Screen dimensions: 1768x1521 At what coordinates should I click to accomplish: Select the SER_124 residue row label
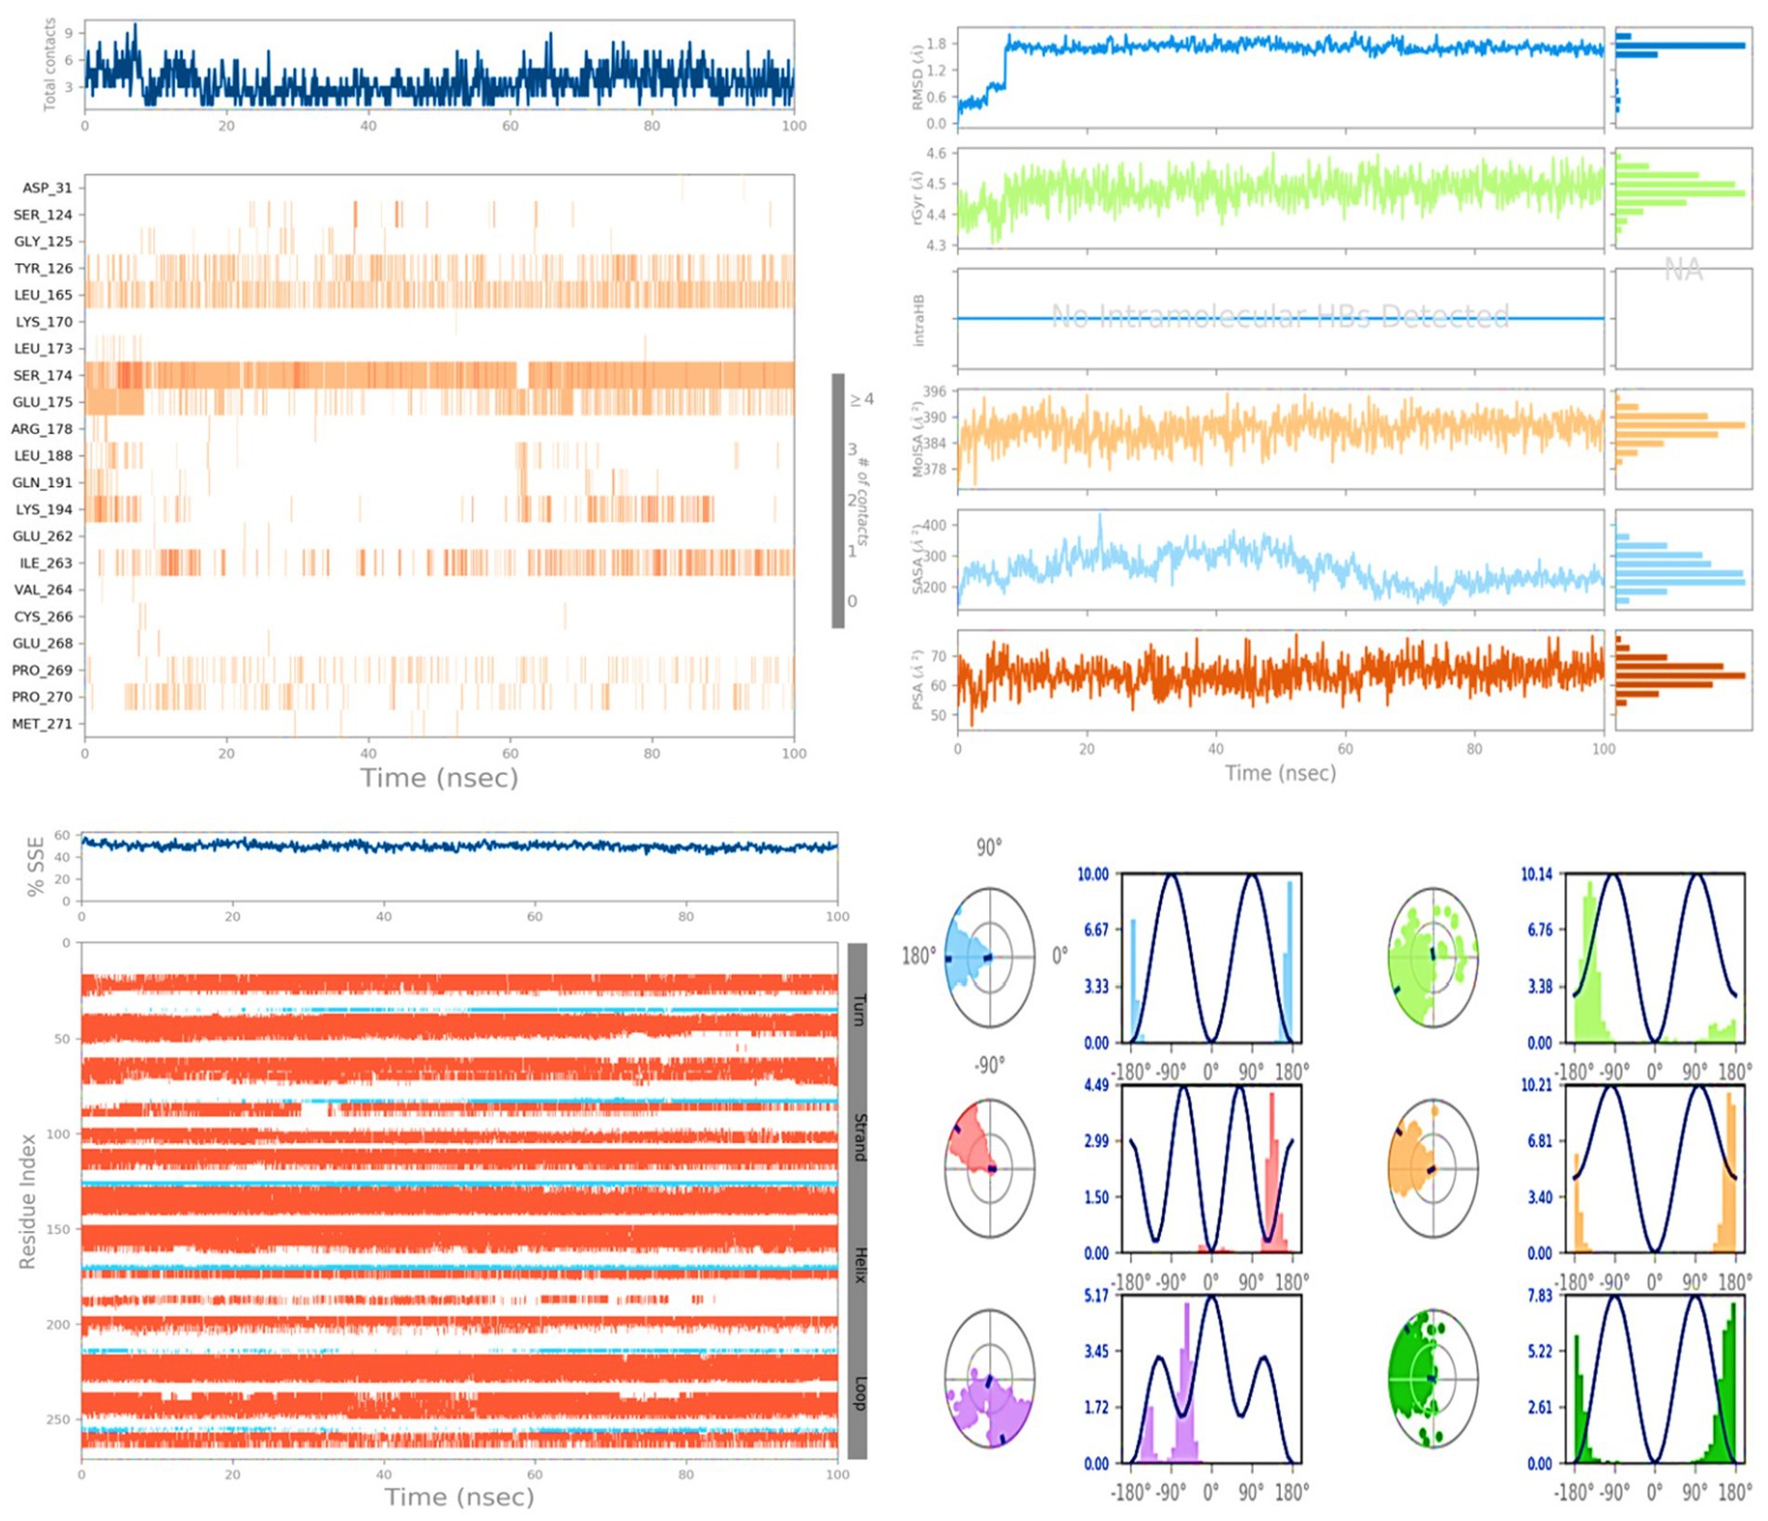pyautogui.click(x=43, y=215)
